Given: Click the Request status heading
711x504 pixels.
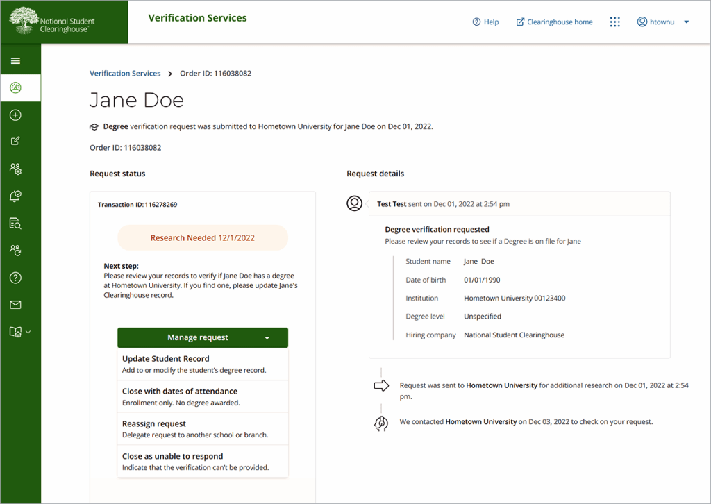Looking at the screenshot, I should 117,174.
